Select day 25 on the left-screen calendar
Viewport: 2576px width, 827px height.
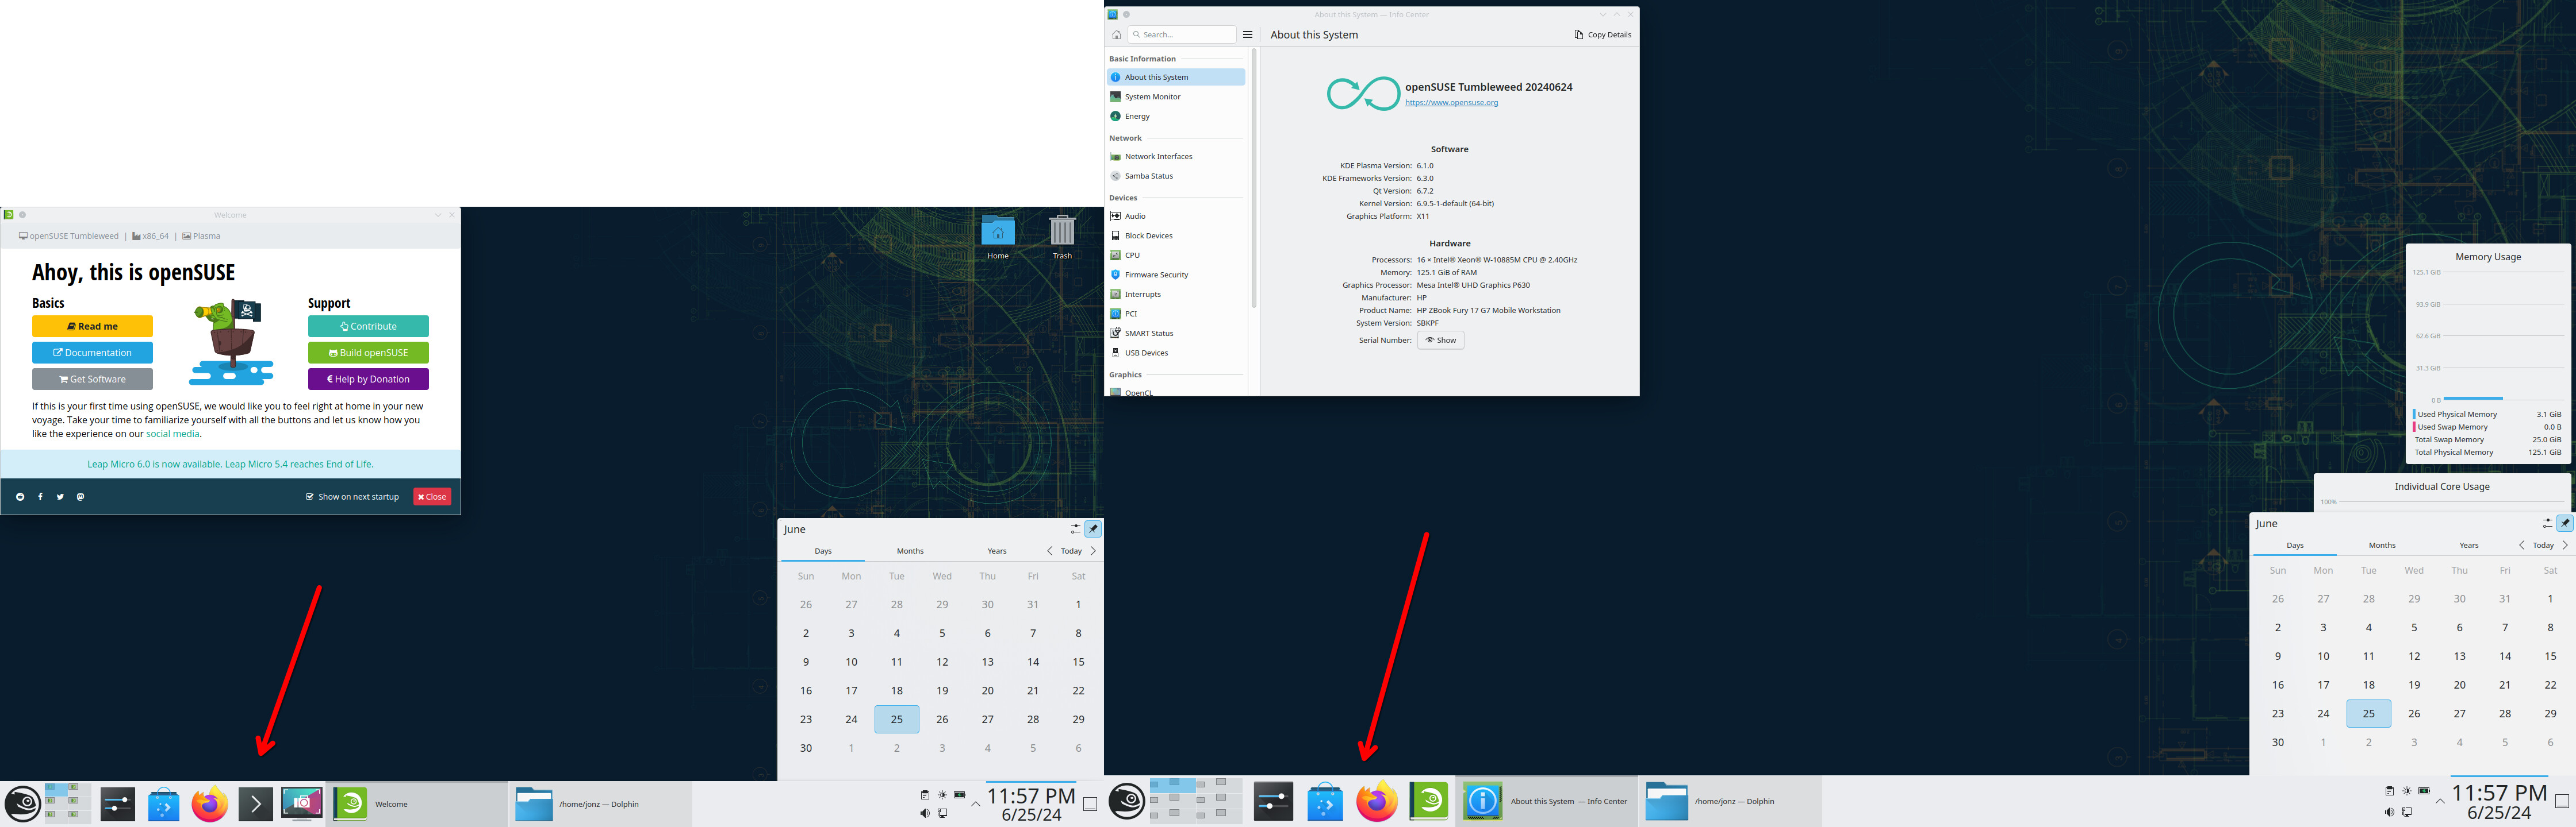pyautogui.click(x=897, y=719)
